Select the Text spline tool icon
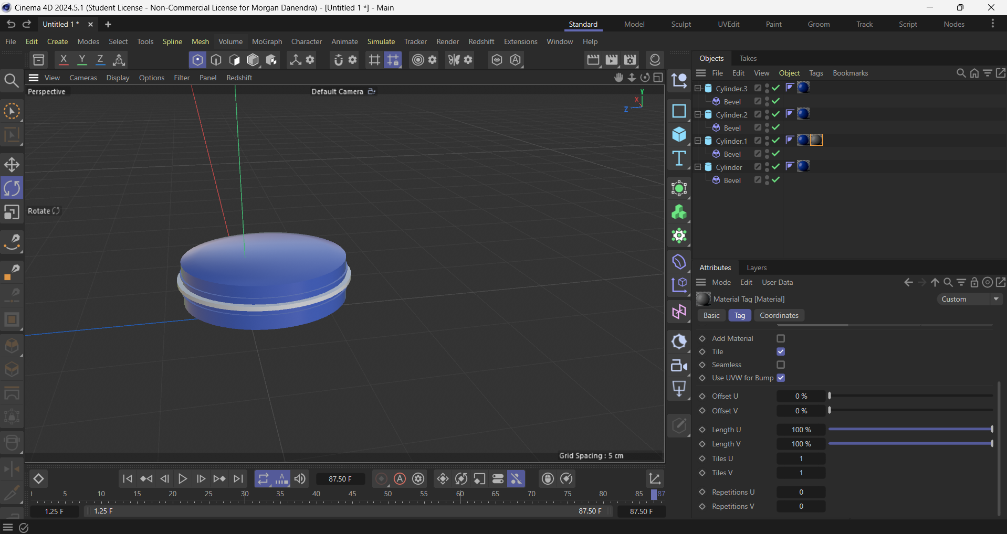The image size is (1007, 534). pos(679,158)
